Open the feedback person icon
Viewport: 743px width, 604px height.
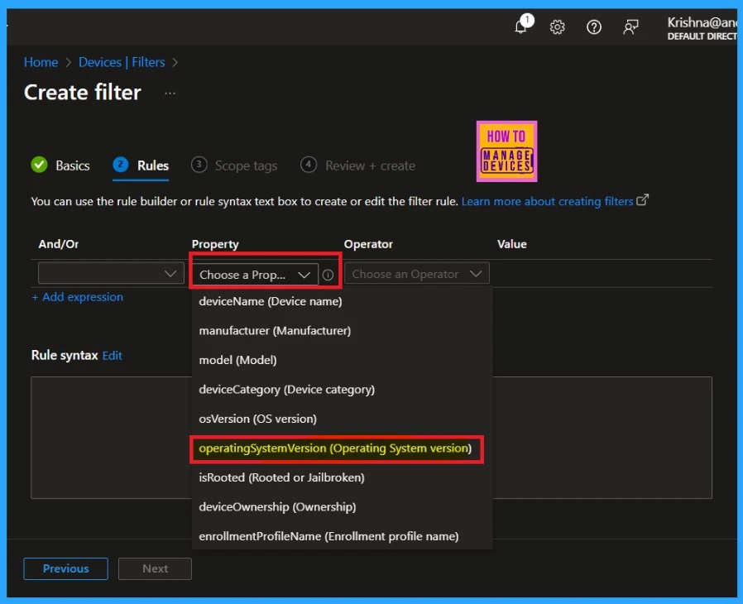630,27
